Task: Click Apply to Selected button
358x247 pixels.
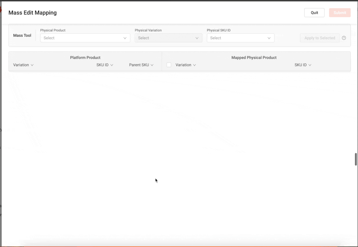Action: [x=320, y=38]
